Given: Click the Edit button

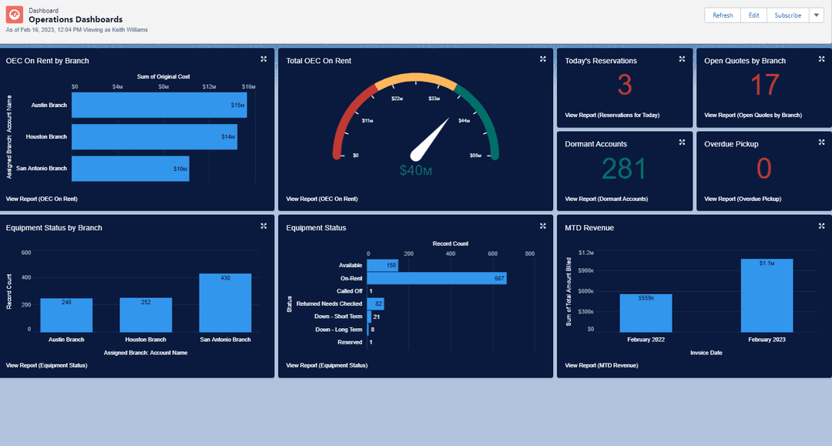Looking at the screenshot, I should (753, 15).
